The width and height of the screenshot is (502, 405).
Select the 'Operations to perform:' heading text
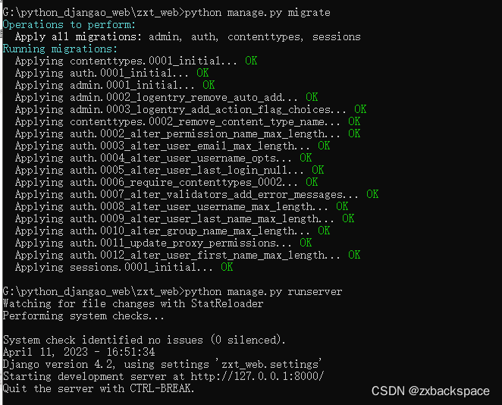69,25
